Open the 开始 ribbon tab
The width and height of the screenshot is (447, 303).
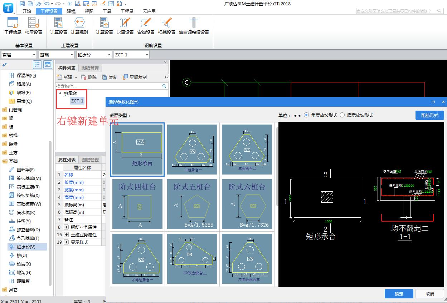click(27, 11)
